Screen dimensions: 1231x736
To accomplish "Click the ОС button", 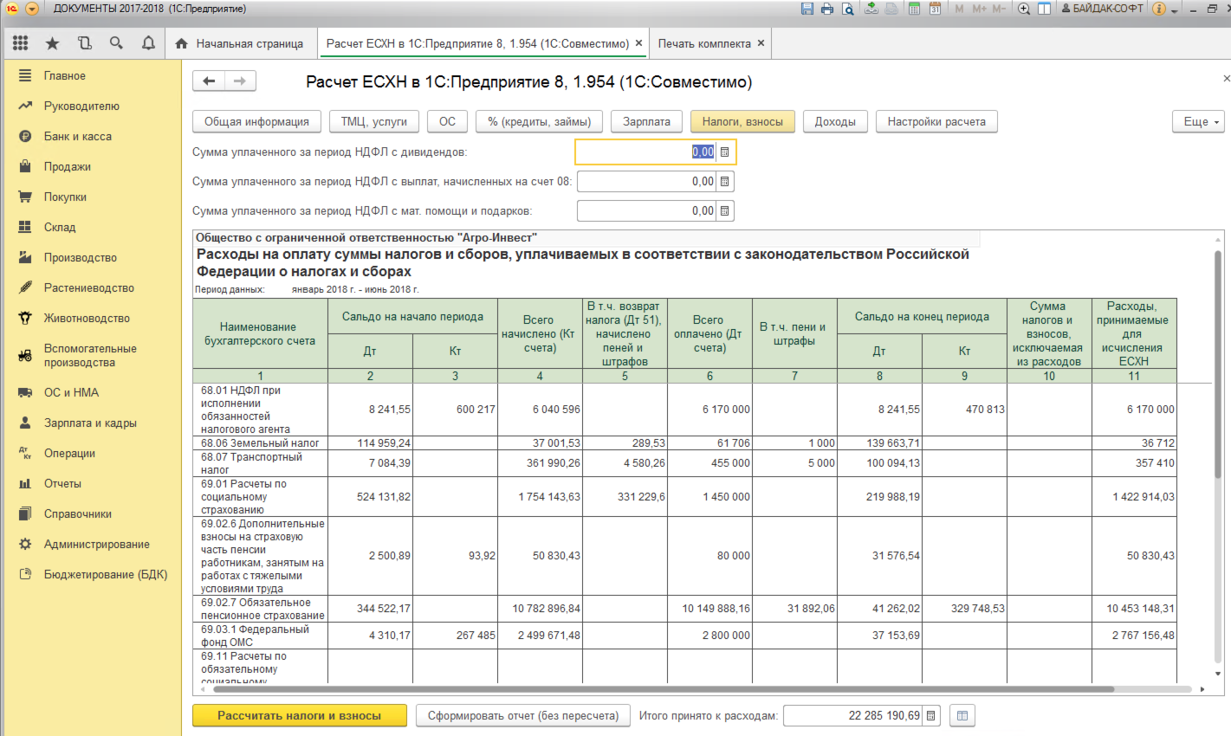I will 448,122.
